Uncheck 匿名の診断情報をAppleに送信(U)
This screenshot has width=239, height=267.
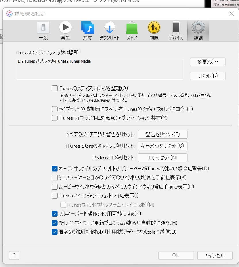coord(54,232)
